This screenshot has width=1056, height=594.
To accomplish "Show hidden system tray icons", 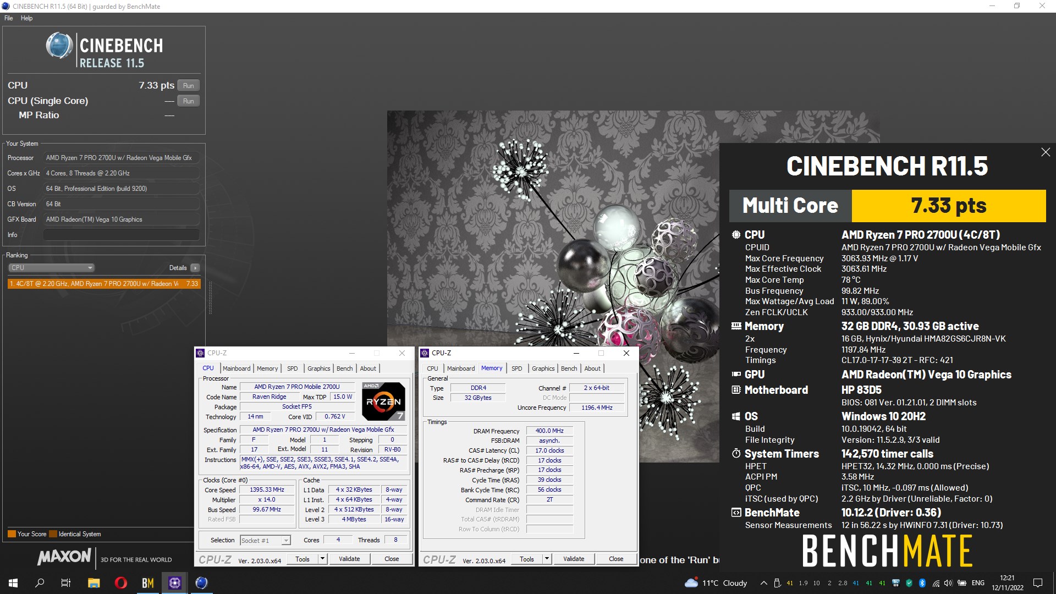I will [763, 583].
